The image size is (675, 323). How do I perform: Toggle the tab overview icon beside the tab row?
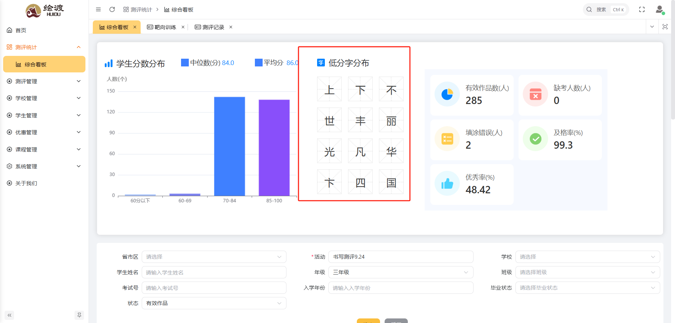(665, 27)
